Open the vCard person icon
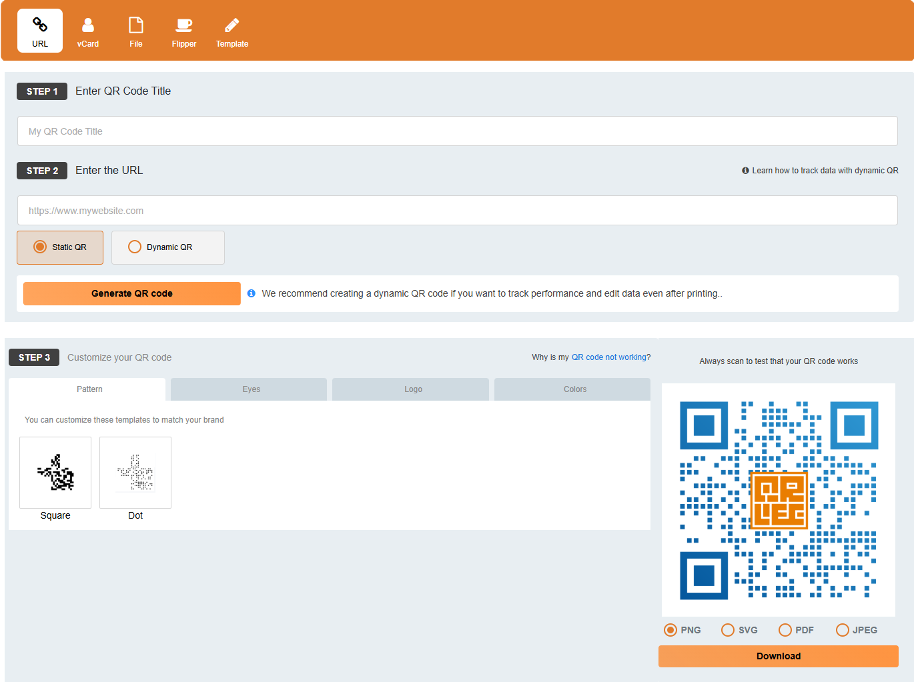This screenshot has height=682, width=914. (88, 25)
